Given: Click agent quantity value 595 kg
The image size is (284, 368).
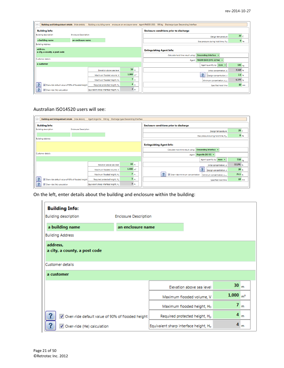Looking at the screenshot, I should point(235,65).
